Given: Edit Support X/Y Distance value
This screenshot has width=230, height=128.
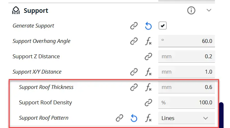Looking at the screenshot, I should [x=187, y=72].
